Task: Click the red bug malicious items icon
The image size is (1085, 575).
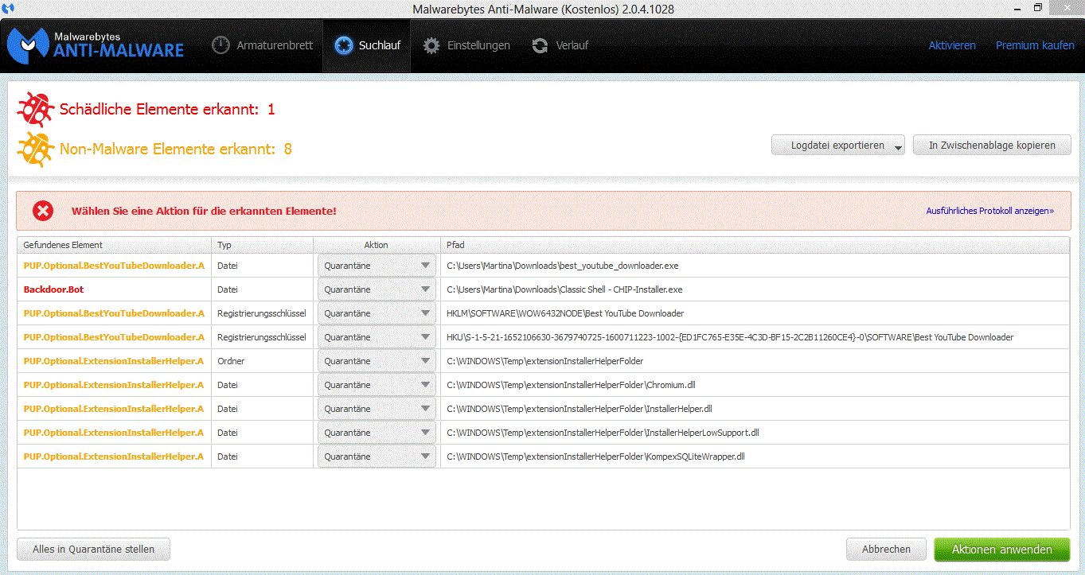Action: [x=36, y=109]
